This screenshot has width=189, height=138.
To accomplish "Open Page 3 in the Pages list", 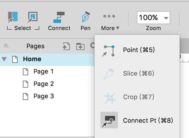I will [x=43, y=96].
